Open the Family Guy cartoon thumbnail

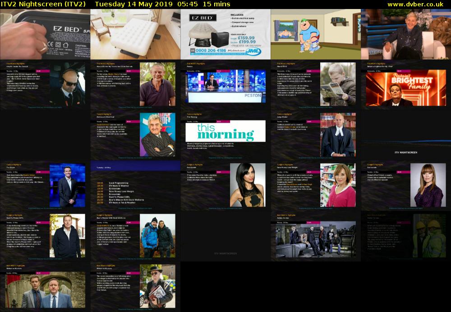pos(316,34)
